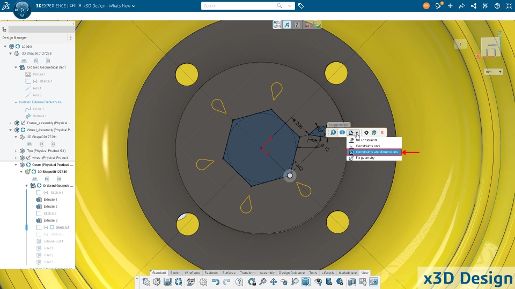The image size is (515, 289).
Task: Click the blue number badge in the context toolbar
Action: coord(342,132)
